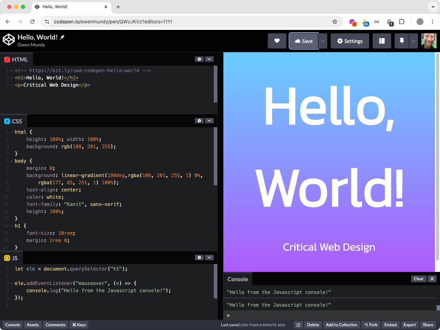Open CSS editor settings gear
Screen dimensions: 440x330
[x=199, y=121]
